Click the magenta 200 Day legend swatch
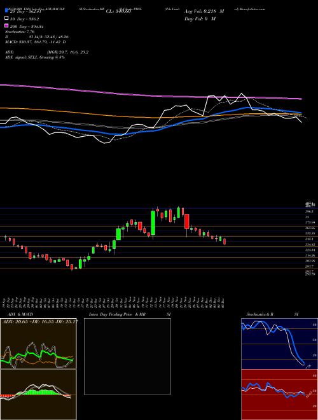Viewport: 318px width, 420px height. click(x=6, y=26)
